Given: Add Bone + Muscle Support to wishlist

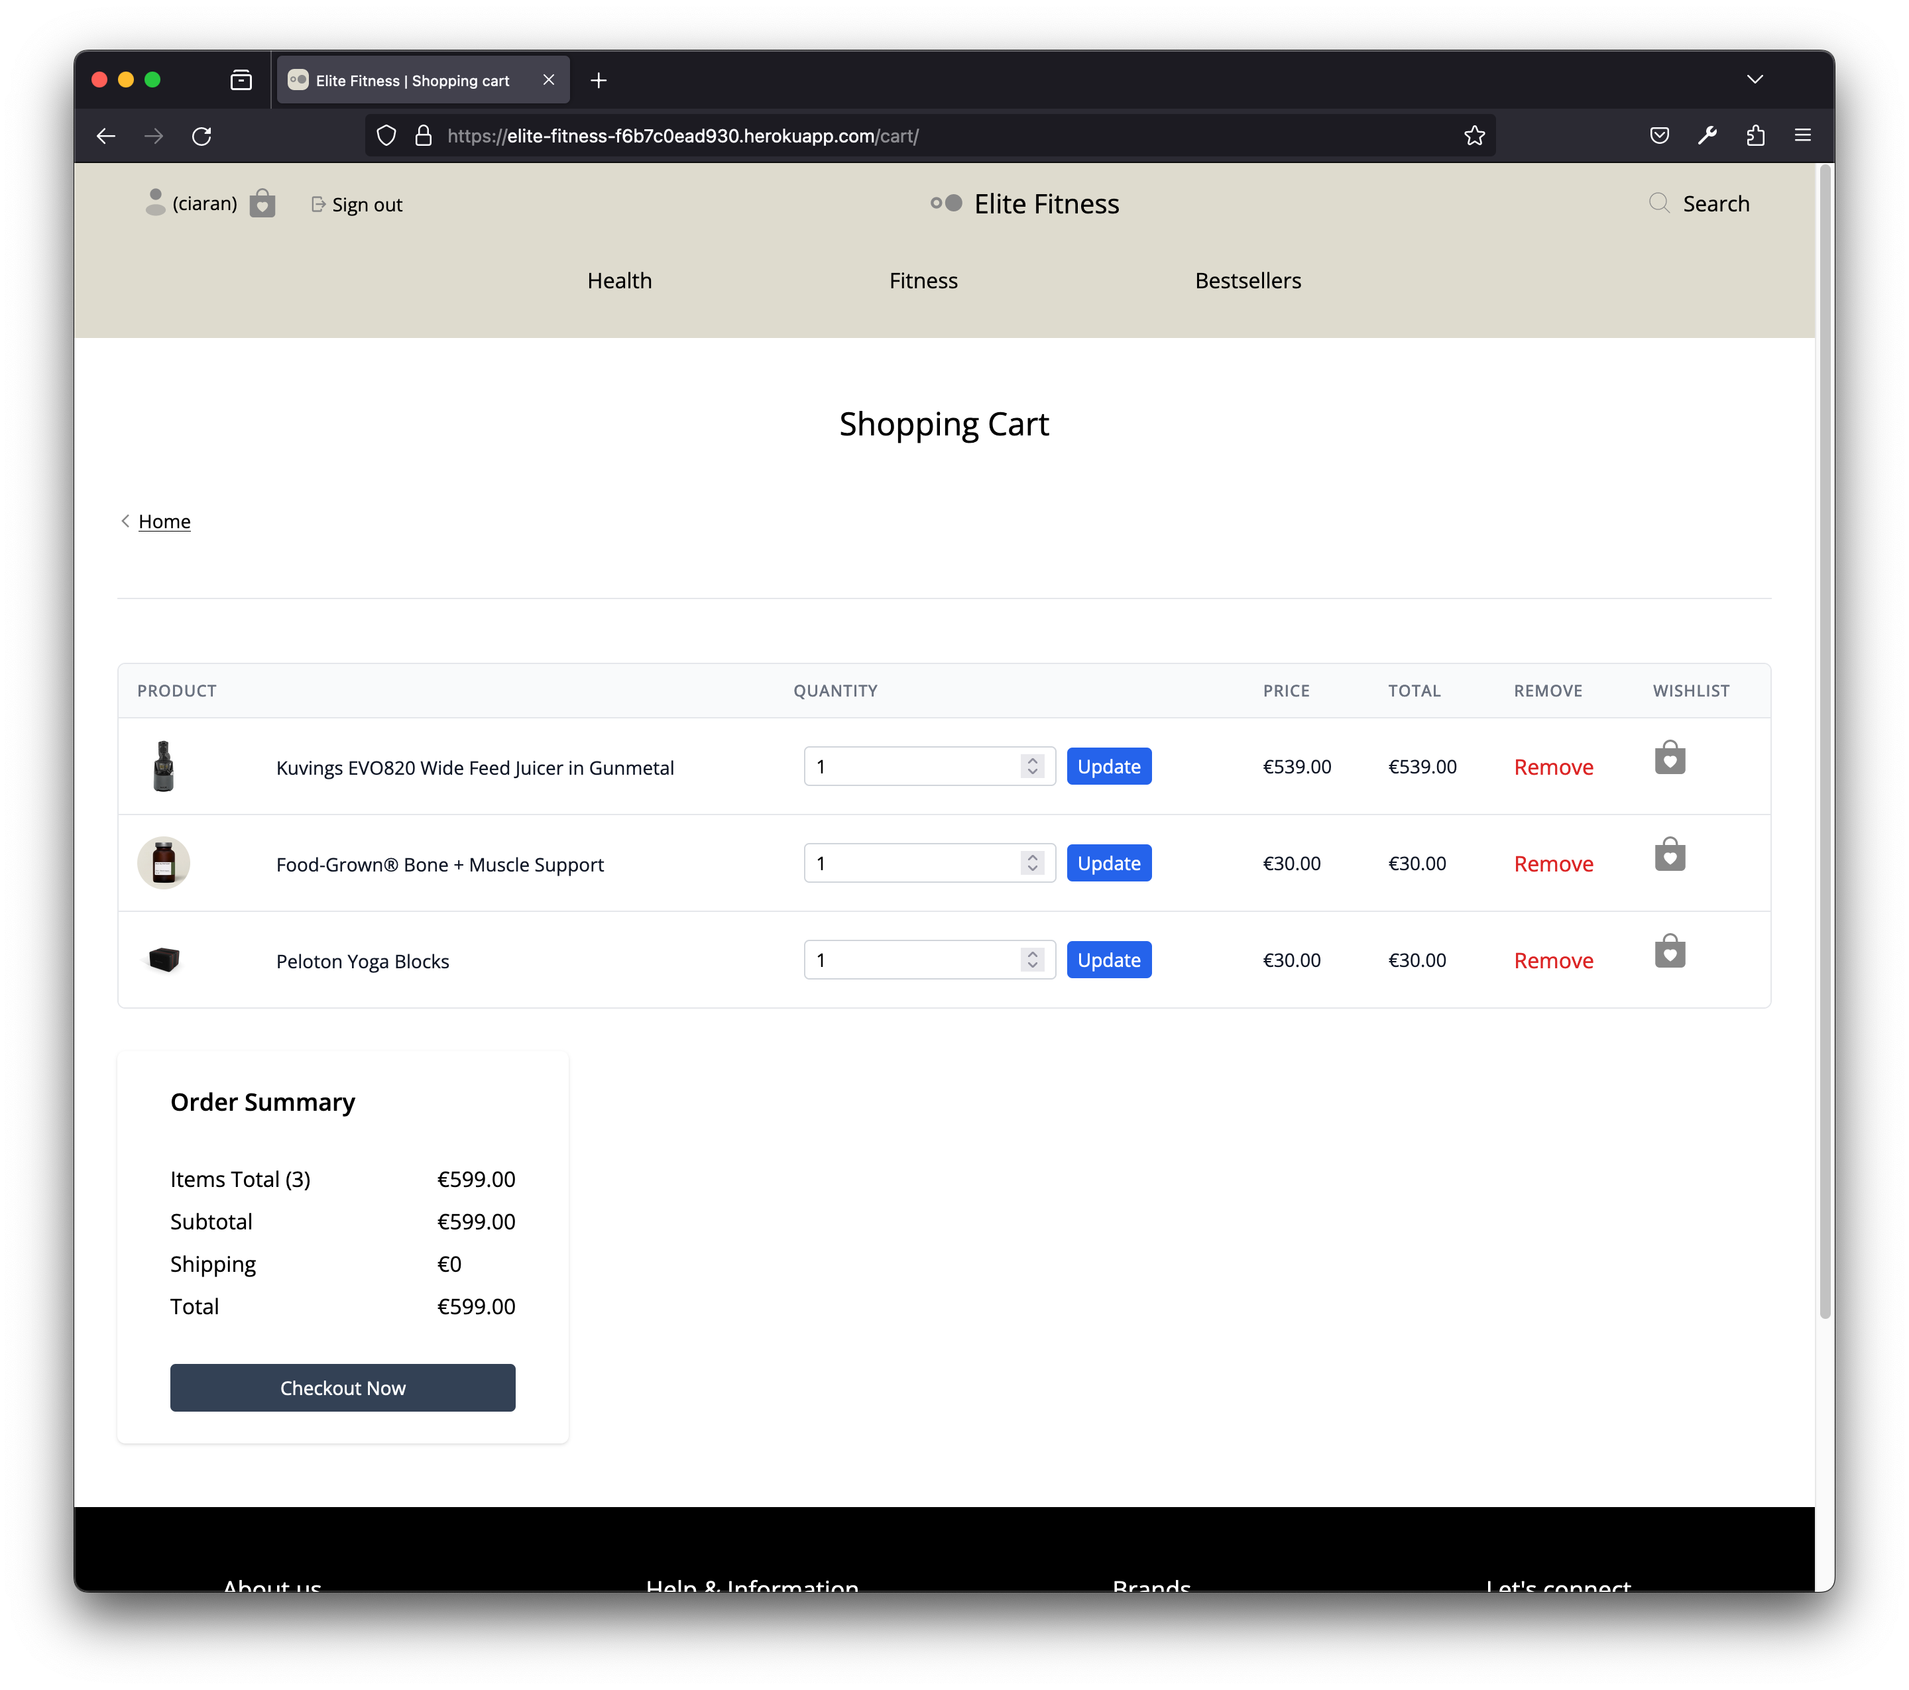Looking at the screenshot, I should 1670,854.
